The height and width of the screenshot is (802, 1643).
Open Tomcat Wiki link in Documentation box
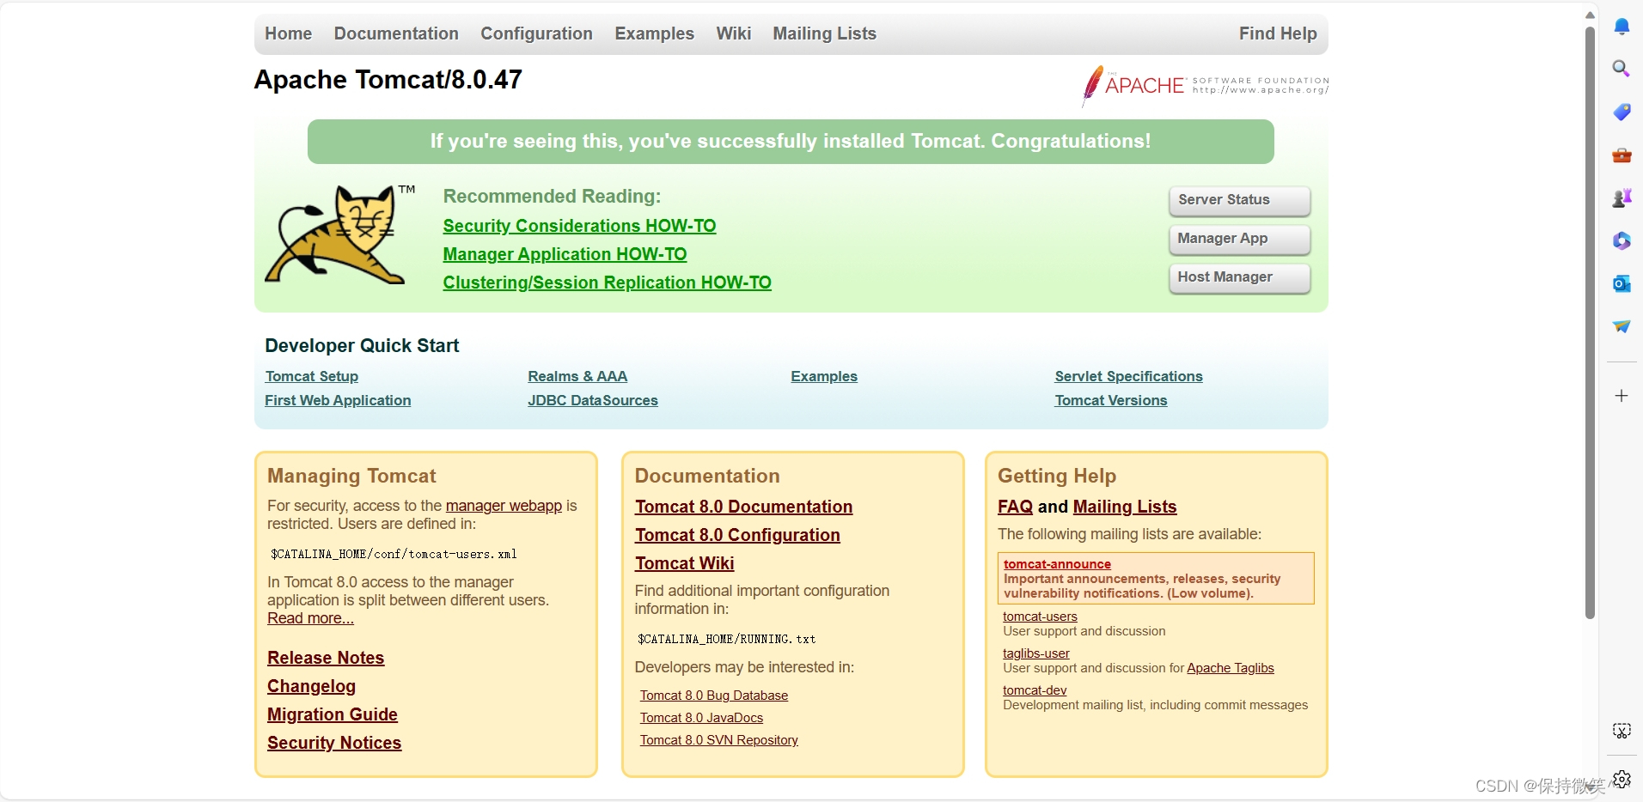pos(684,563)
